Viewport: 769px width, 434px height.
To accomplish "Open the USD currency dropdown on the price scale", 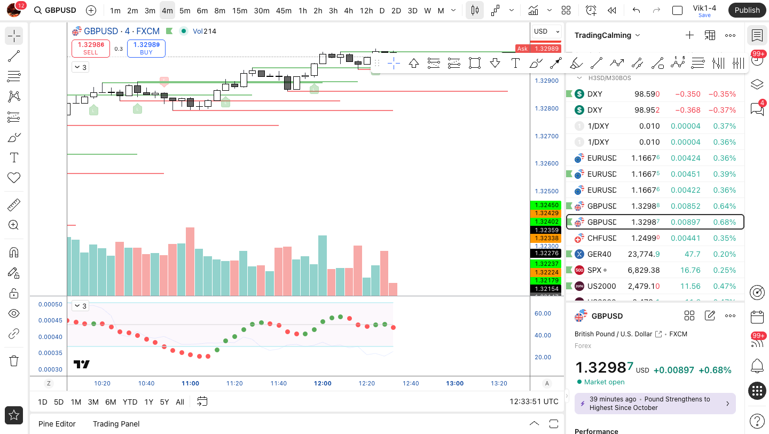I will (x=547, y=31).
